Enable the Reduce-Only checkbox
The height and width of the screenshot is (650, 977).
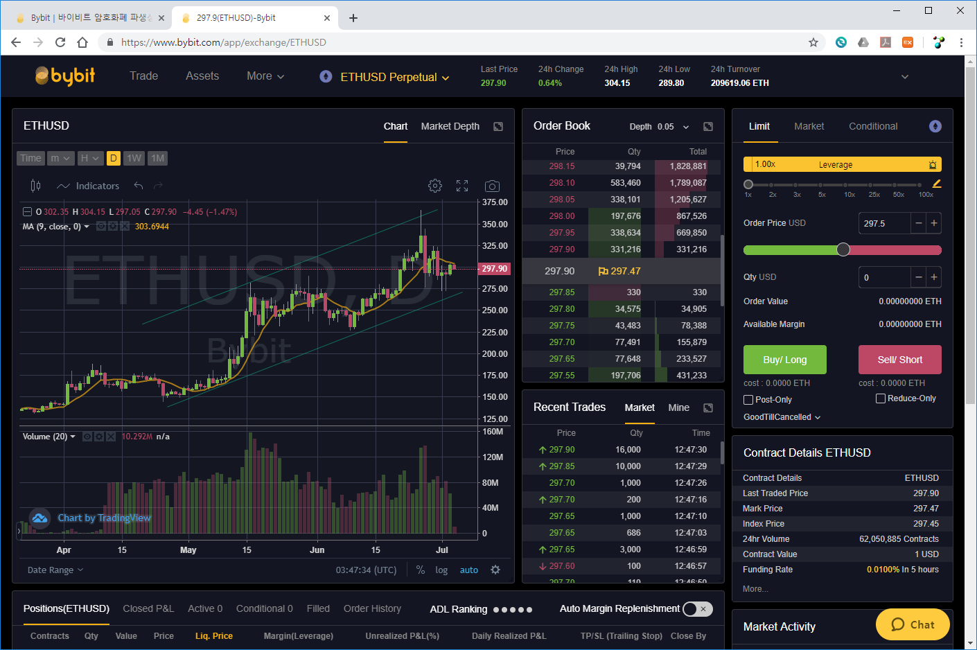coord(881,398)
